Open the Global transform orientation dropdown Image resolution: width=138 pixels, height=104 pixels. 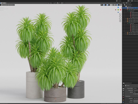(51, 3)
